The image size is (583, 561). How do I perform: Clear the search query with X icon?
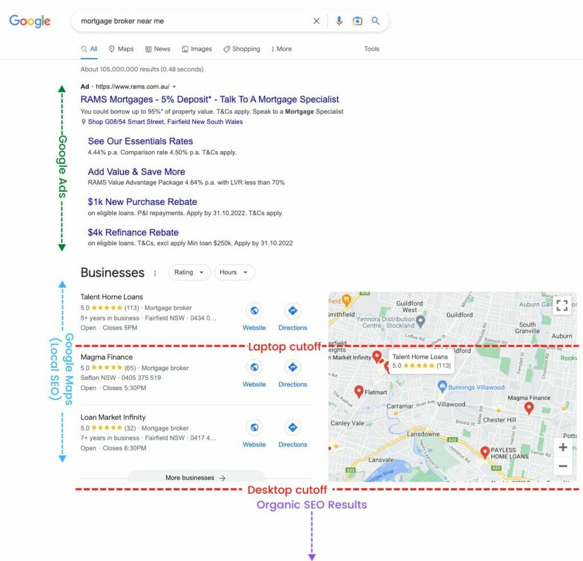pos(317,21)
